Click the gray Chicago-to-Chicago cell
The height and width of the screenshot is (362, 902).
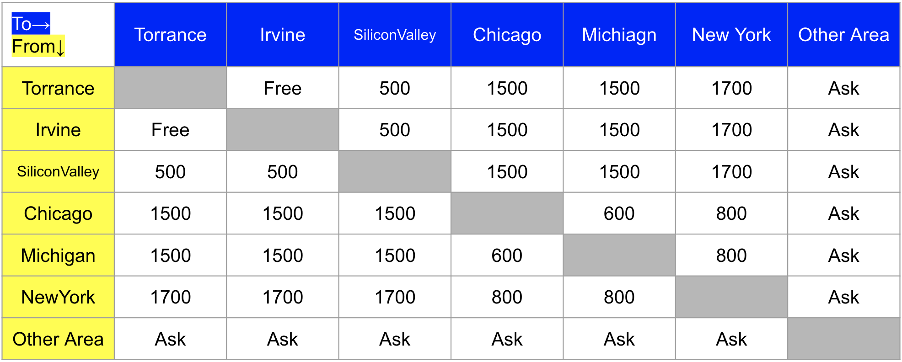[507, 213]
